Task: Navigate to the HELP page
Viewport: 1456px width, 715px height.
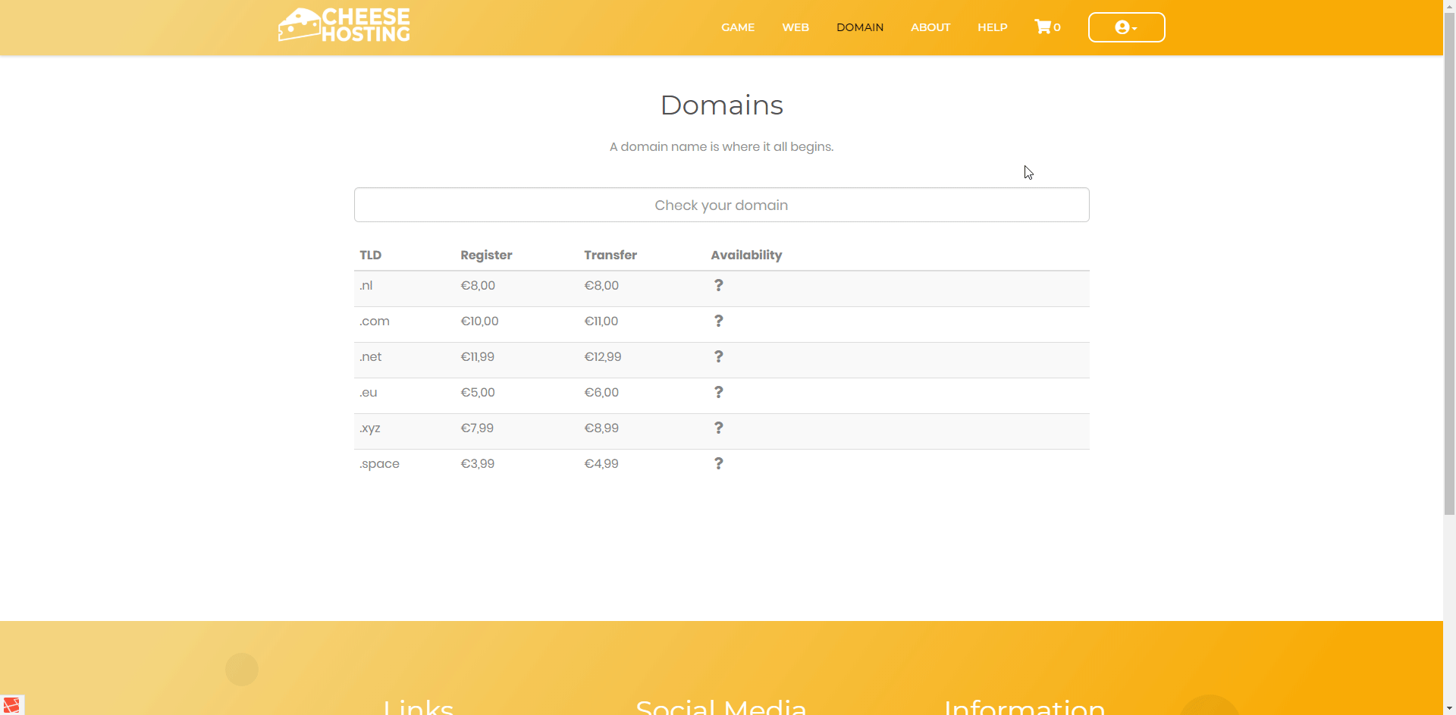Action: pos(992,27)
